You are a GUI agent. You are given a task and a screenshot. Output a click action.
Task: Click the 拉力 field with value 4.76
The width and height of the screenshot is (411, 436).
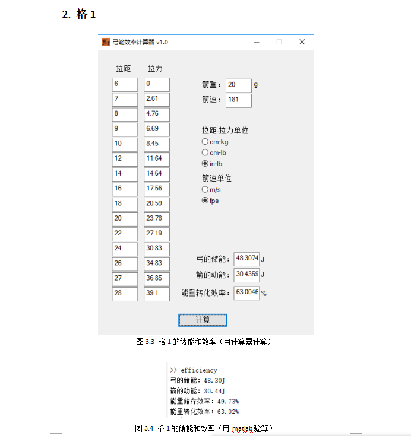pyautogui.click(x=157, y=114)
